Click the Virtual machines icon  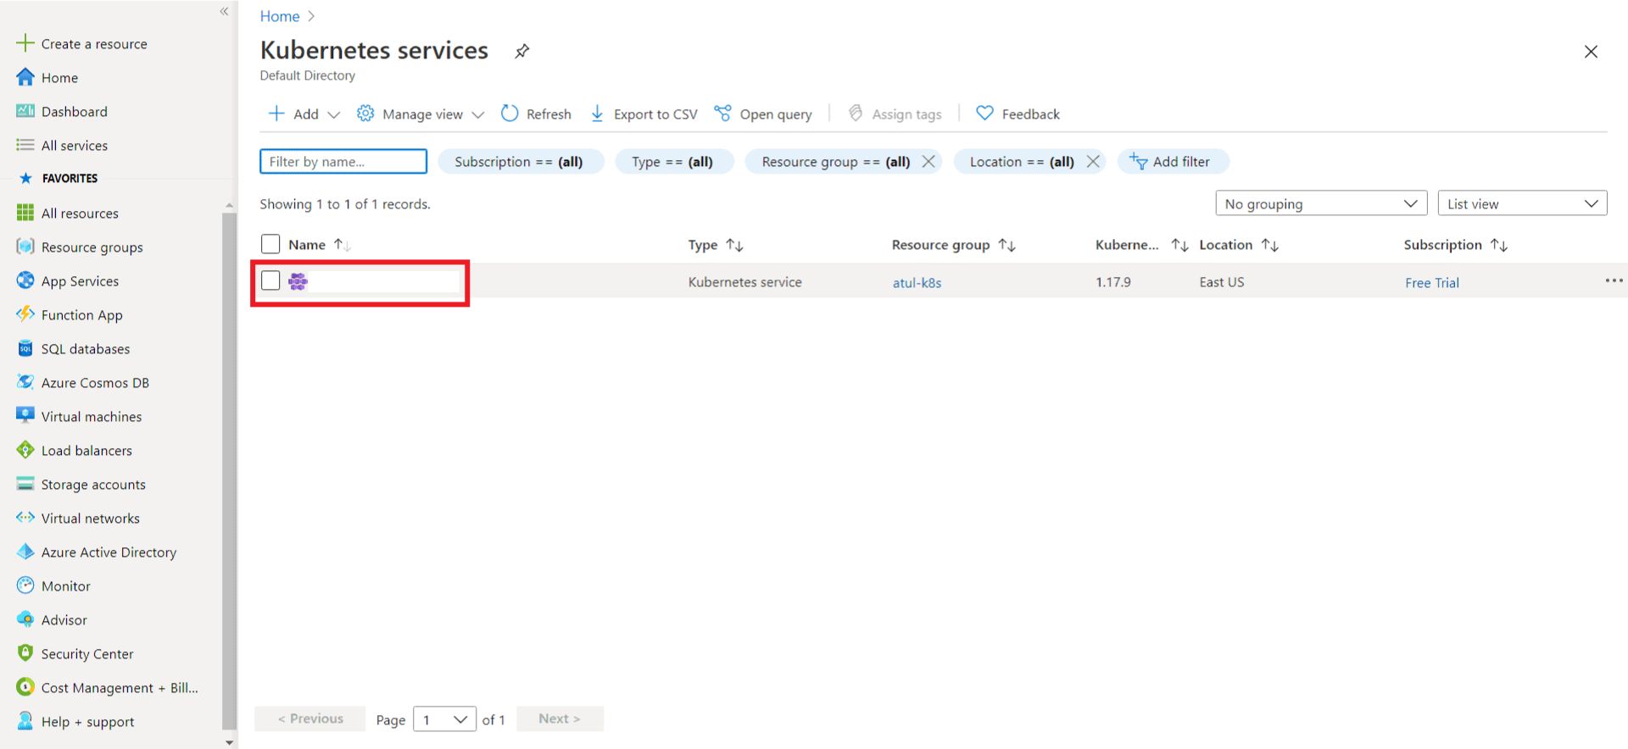point(25,416)
